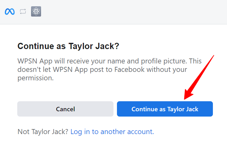This screenshot has height=160, width=227.
Task: Click the word doesn't in the description
Action: [29, 70]
